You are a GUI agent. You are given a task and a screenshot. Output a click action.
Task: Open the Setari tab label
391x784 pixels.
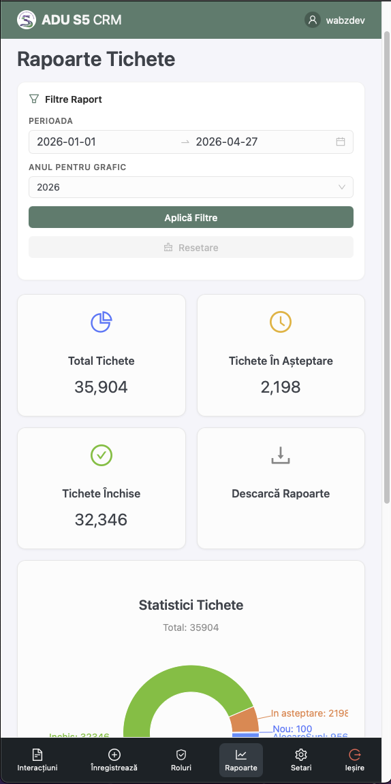click(x=301, y=768)
